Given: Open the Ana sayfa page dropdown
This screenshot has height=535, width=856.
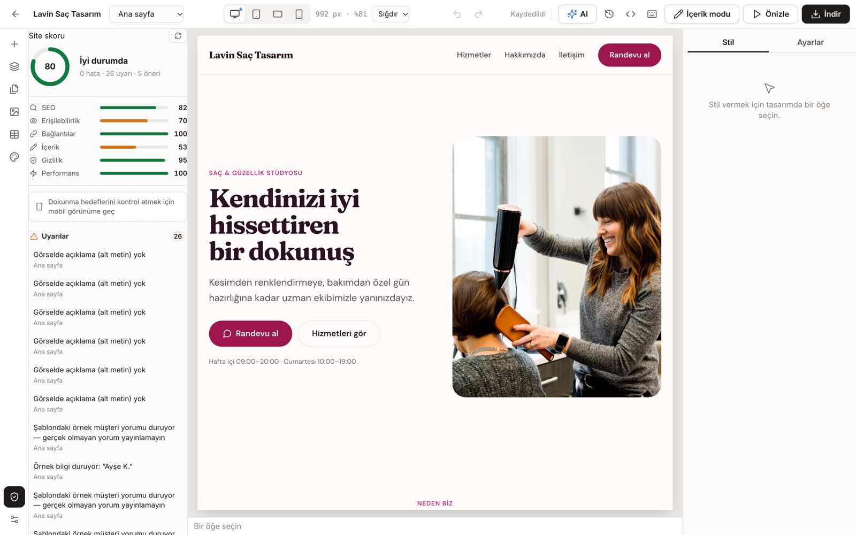Looking at the screenshot, I should coord(147,14).
